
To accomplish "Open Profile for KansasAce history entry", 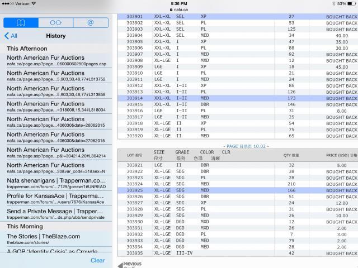I will [56, 199].
